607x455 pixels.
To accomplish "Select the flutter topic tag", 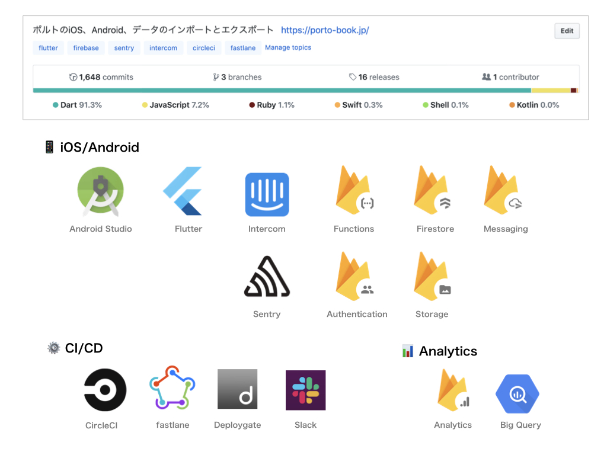I will click(x=48, y=47).
